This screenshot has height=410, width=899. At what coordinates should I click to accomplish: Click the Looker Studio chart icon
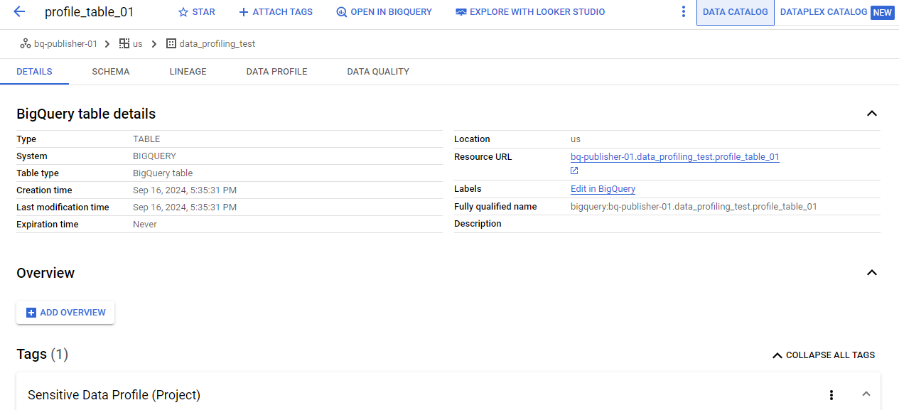(461, 12)
